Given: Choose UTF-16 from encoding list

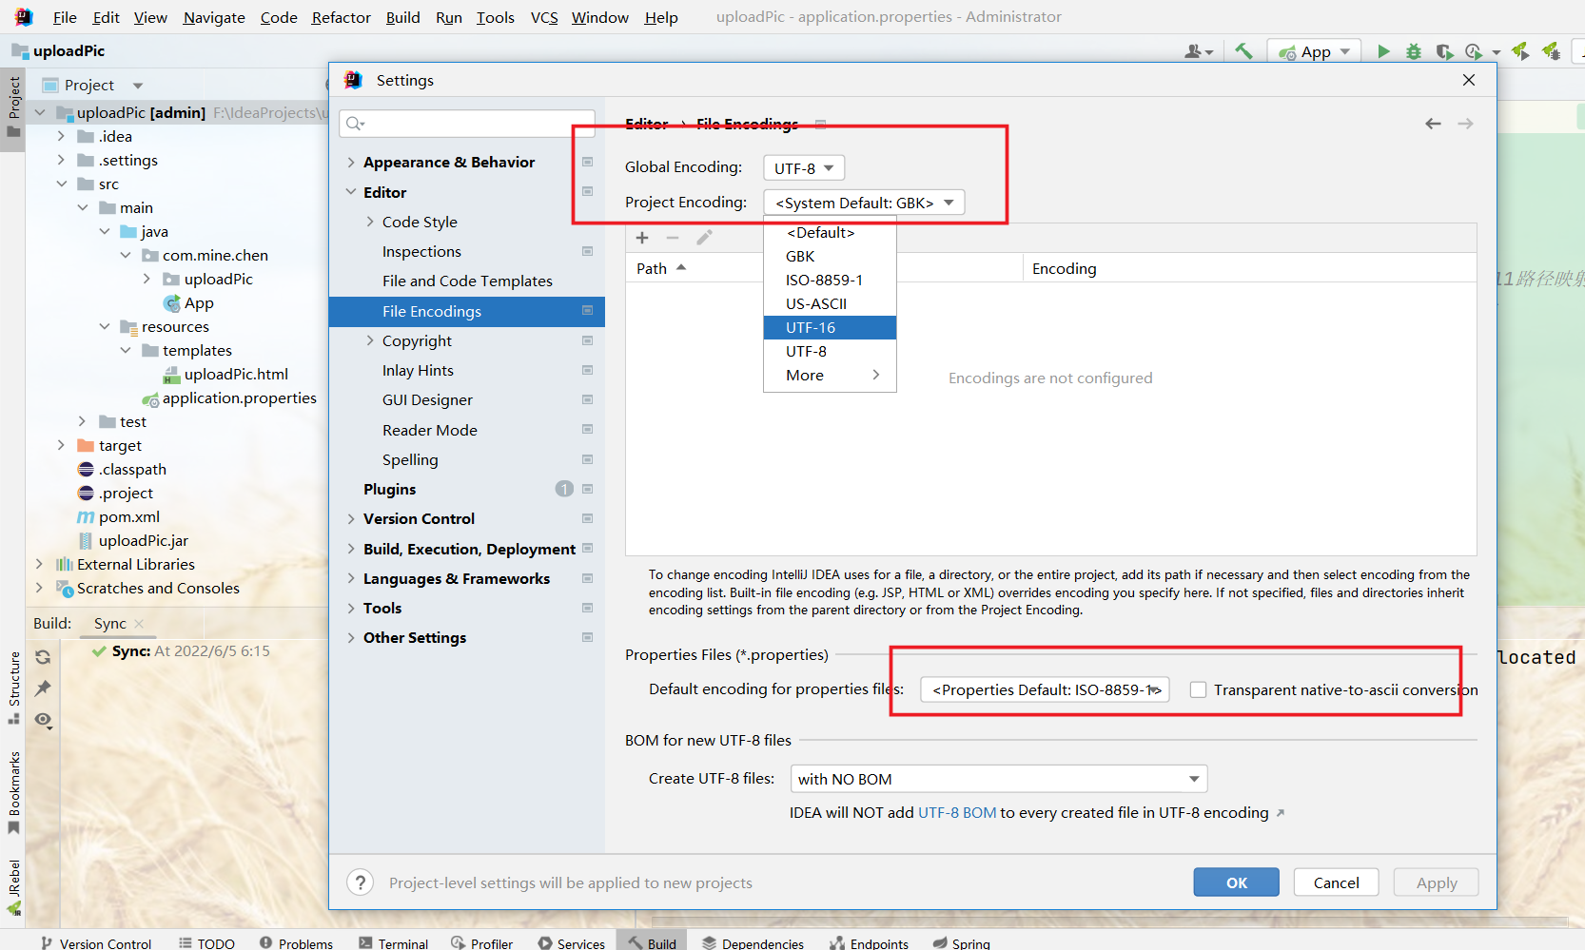Looking at the screenshot, I should pyautogui.click(x=830, y=327).
